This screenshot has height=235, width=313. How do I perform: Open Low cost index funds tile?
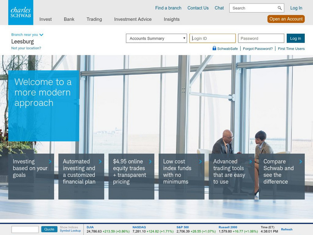[x=182, y=177]
